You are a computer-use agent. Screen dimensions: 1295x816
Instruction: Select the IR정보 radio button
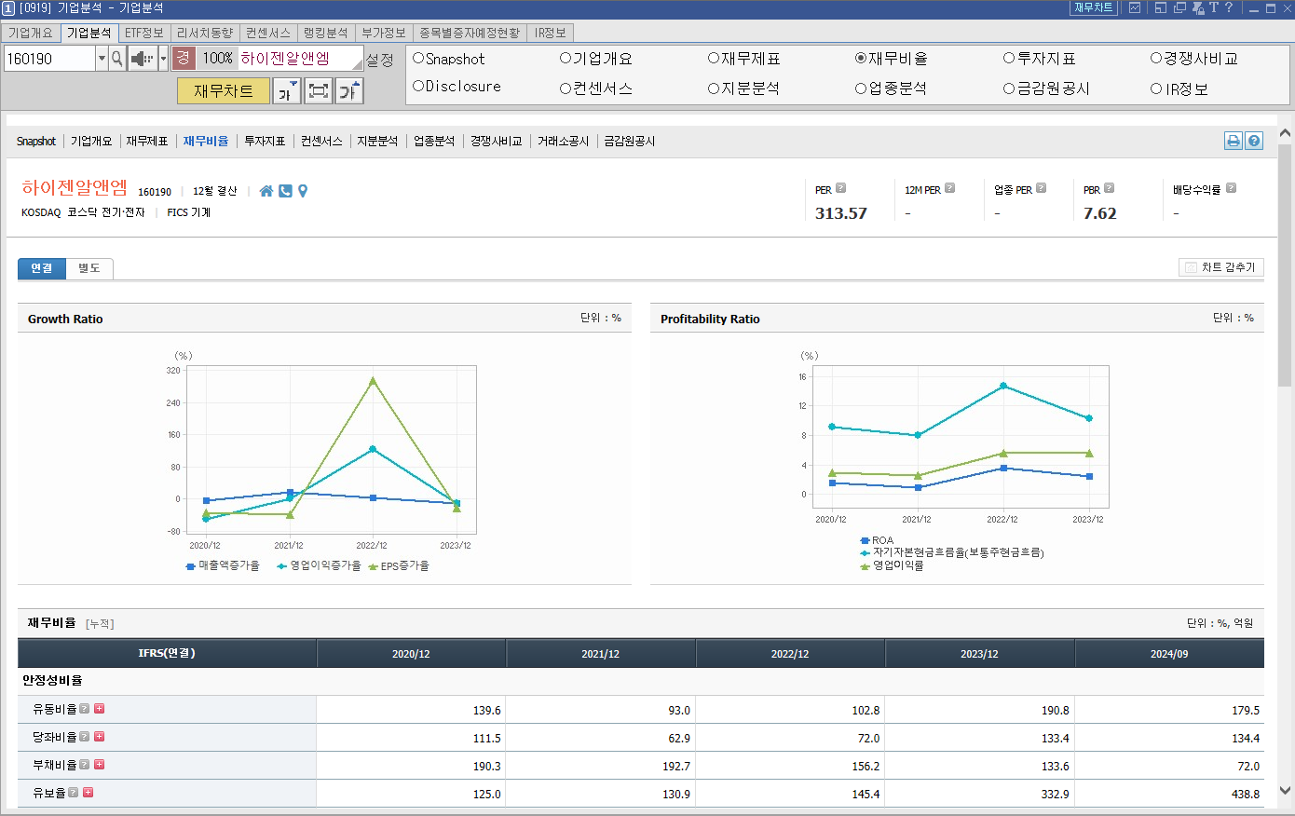[1156, 88]
